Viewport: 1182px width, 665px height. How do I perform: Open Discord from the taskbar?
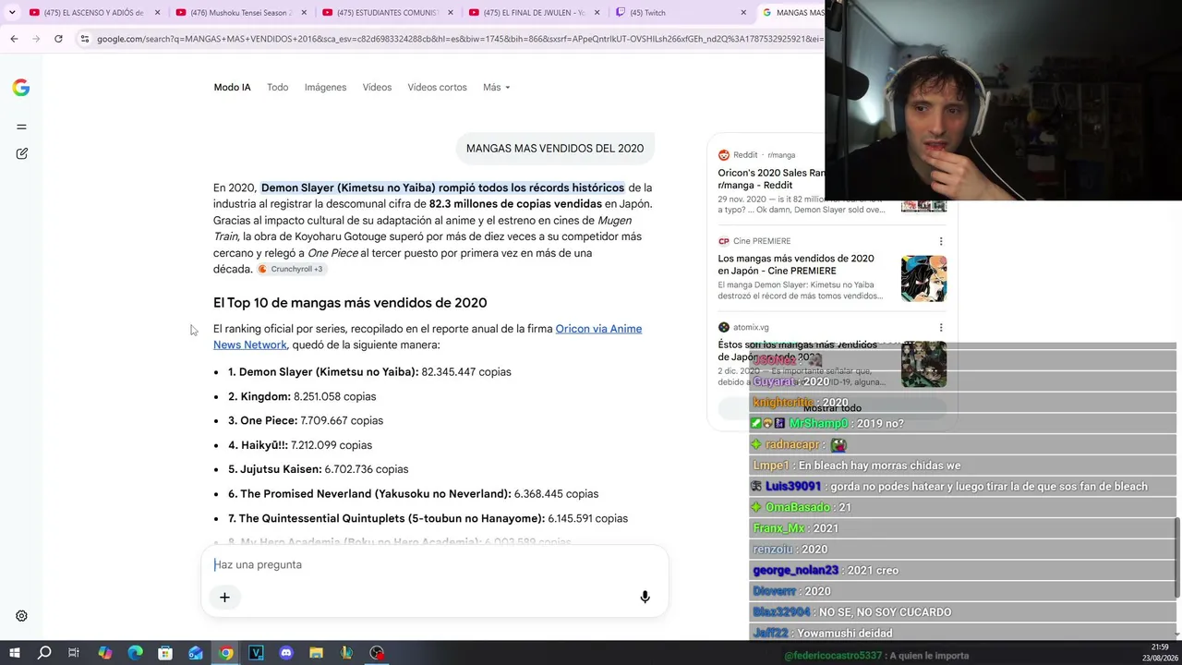coord(286,653)
